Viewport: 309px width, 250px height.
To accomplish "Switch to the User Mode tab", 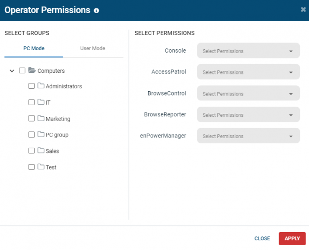I will (x=93, y=48).
